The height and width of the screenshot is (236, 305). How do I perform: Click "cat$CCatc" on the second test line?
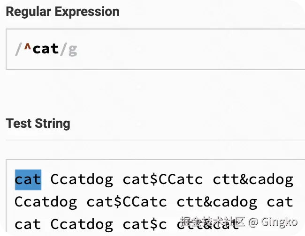click(x=127, y=202)
